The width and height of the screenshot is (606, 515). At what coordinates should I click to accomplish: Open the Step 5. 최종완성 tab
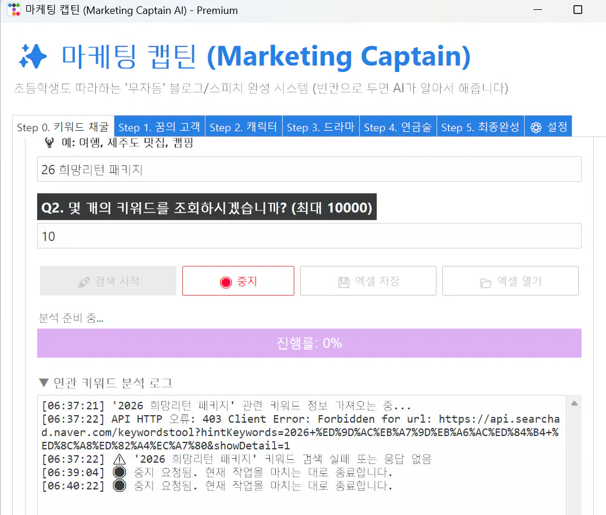(x=480, y=127)
